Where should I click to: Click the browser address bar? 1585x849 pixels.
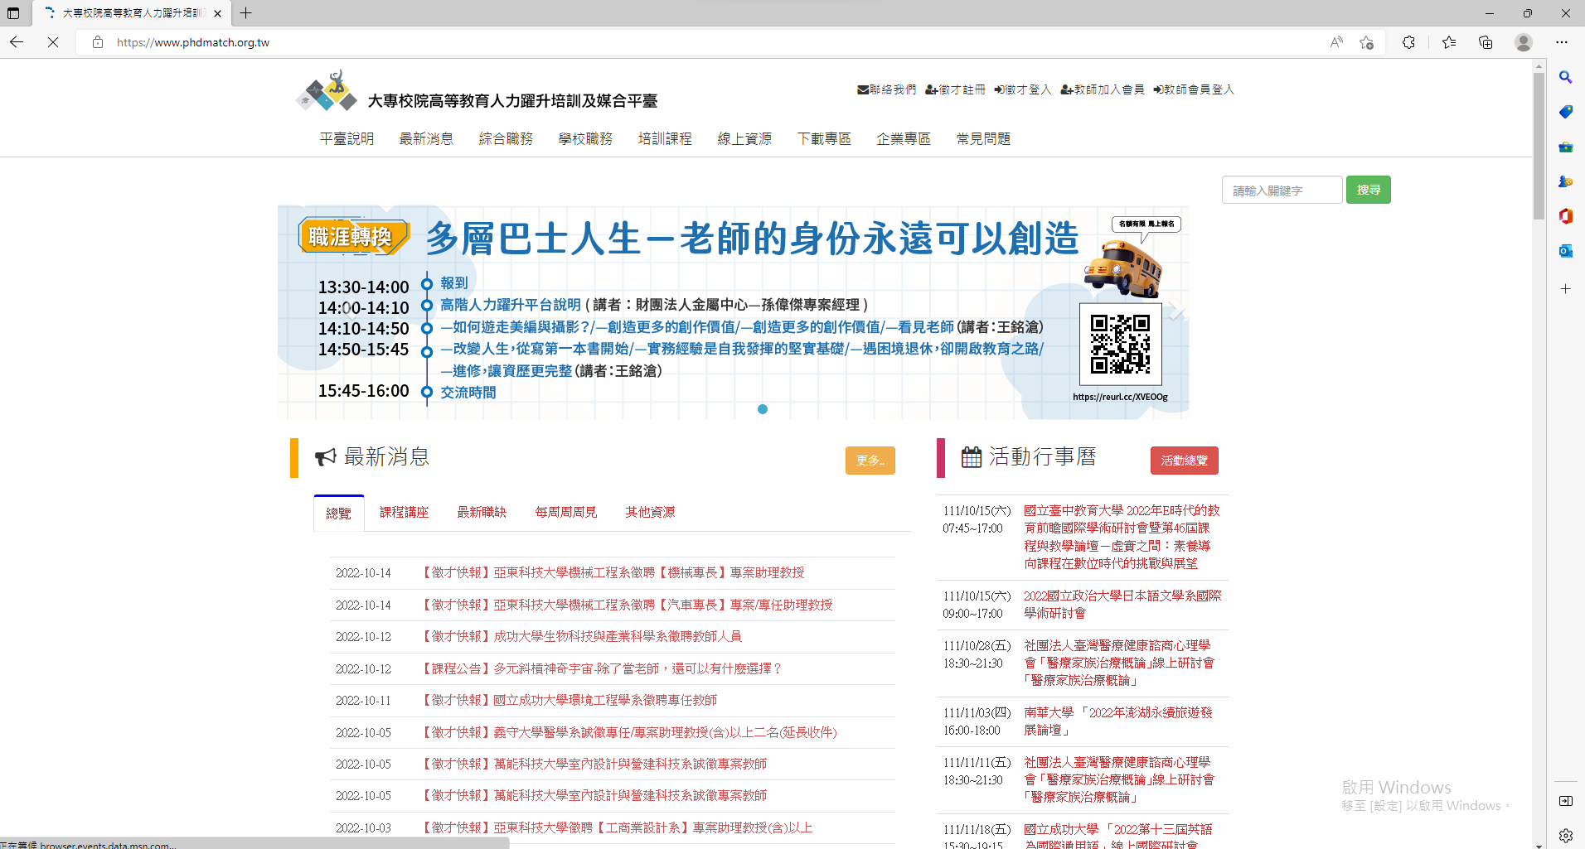click(713, 42)
